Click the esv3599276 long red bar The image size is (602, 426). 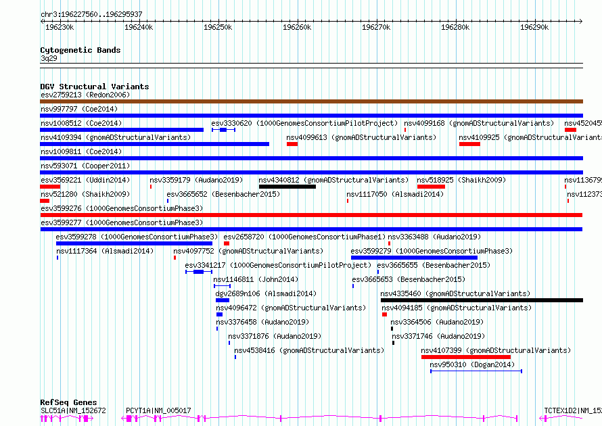point(311,215)
